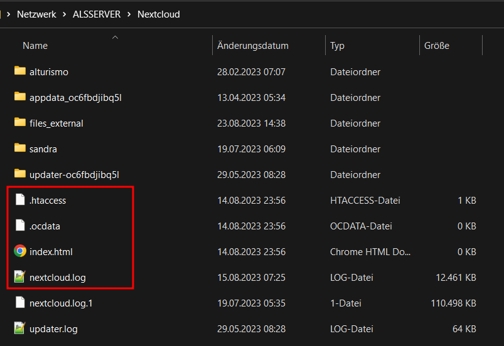Viewport: 504px width, 346px height.
Task: Click the 1 KB size value
Action: point(467,201)
